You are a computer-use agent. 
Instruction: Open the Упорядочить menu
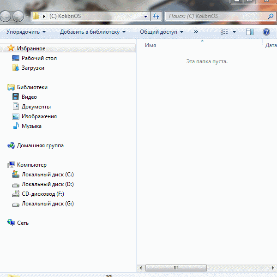coord(26,32)
